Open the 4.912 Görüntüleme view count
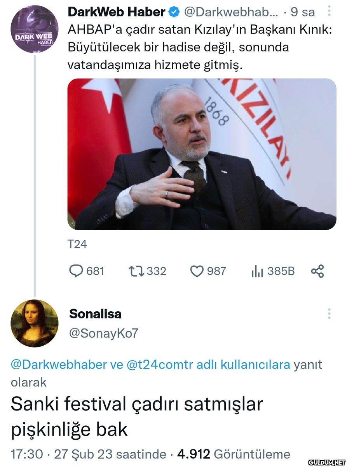The height and width of the screenshot is (467, 347). [x=234, y=454]
